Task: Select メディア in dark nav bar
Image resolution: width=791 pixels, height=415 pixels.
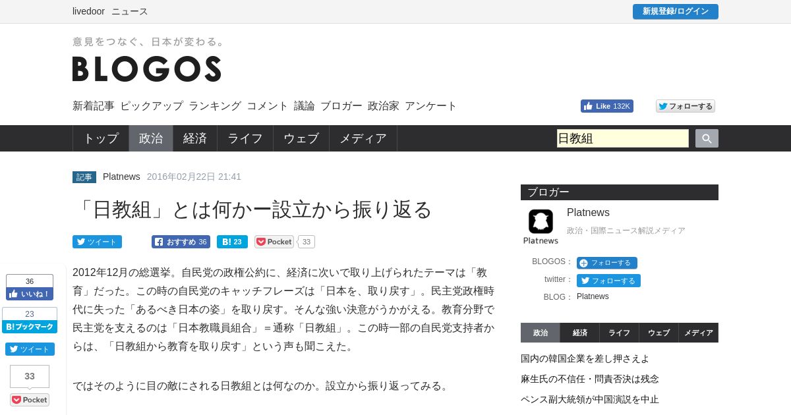Action: [363, 138]
